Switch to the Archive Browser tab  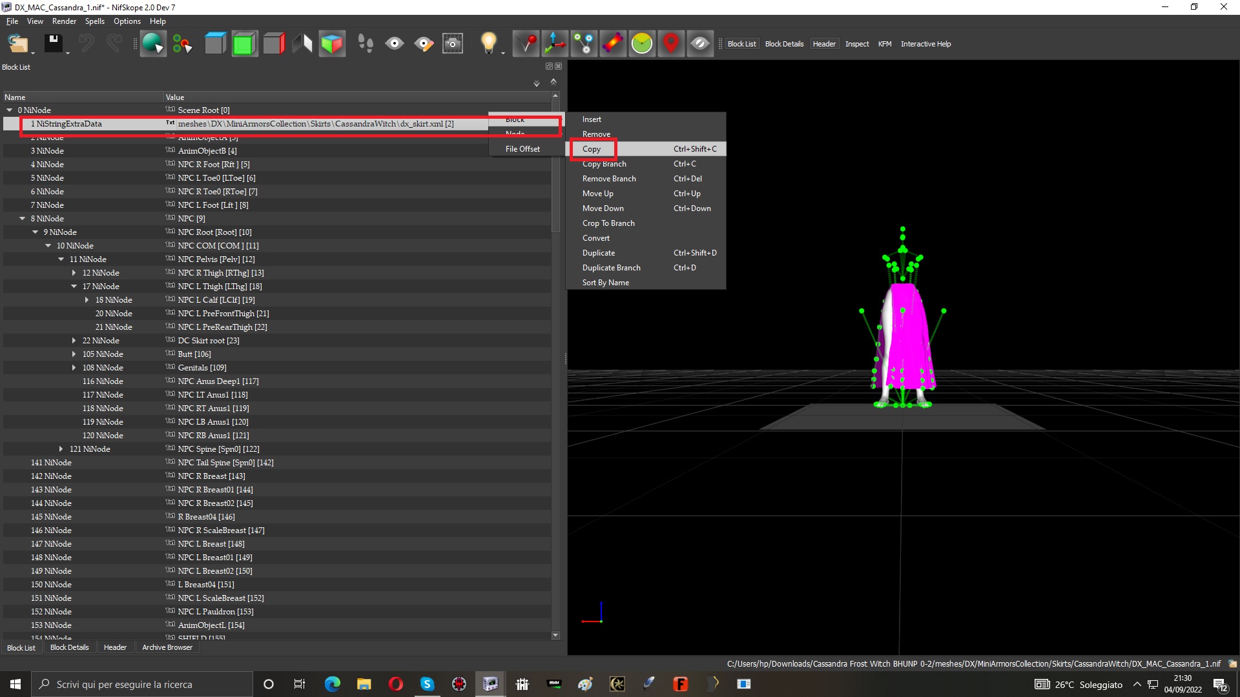click(167, 647)
